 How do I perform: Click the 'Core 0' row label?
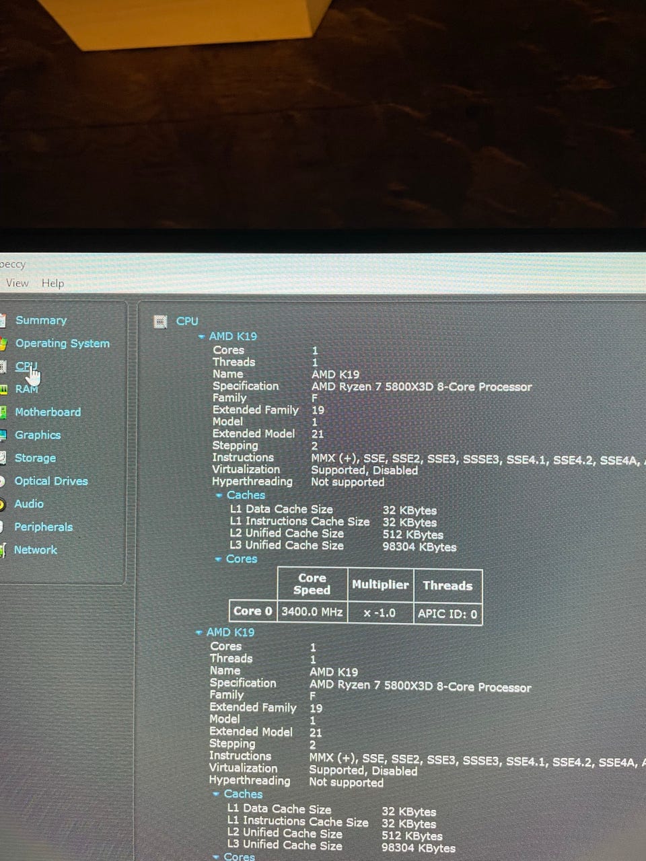tap(253, 611)
